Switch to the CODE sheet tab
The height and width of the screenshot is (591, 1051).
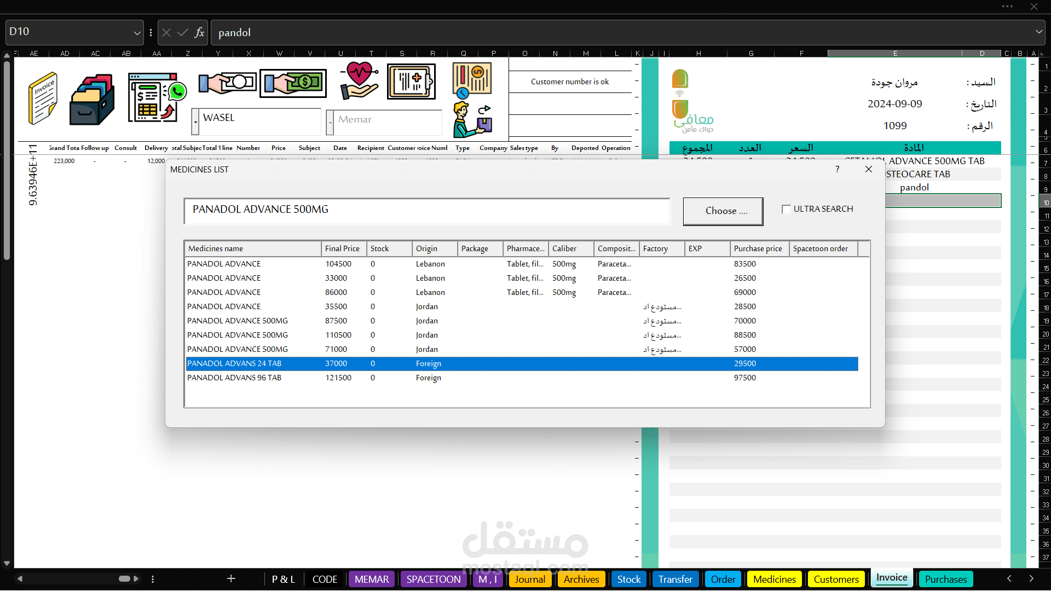325,580
